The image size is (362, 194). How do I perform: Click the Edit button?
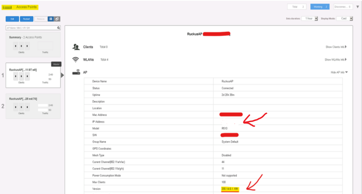tap(12, 19)
